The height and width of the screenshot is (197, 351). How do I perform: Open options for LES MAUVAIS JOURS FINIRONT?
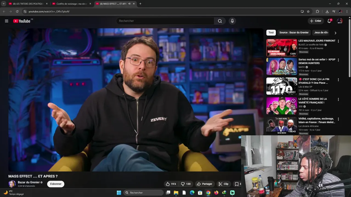click(338, 41)
